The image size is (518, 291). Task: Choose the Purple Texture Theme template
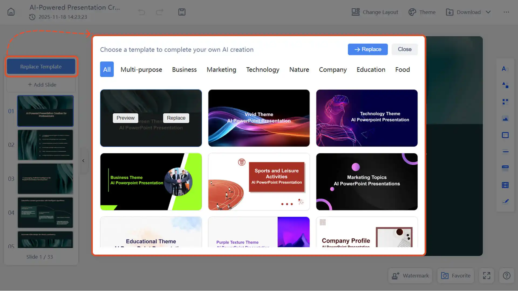259,232
